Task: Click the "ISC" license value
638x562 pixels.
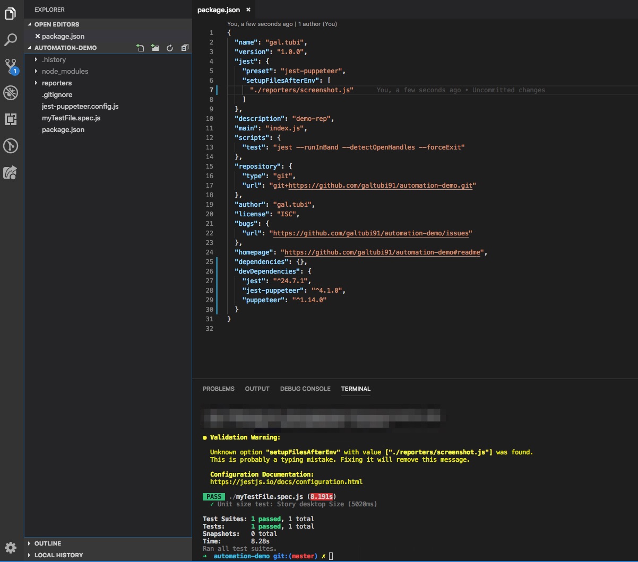Action: (x=286, y=214)
